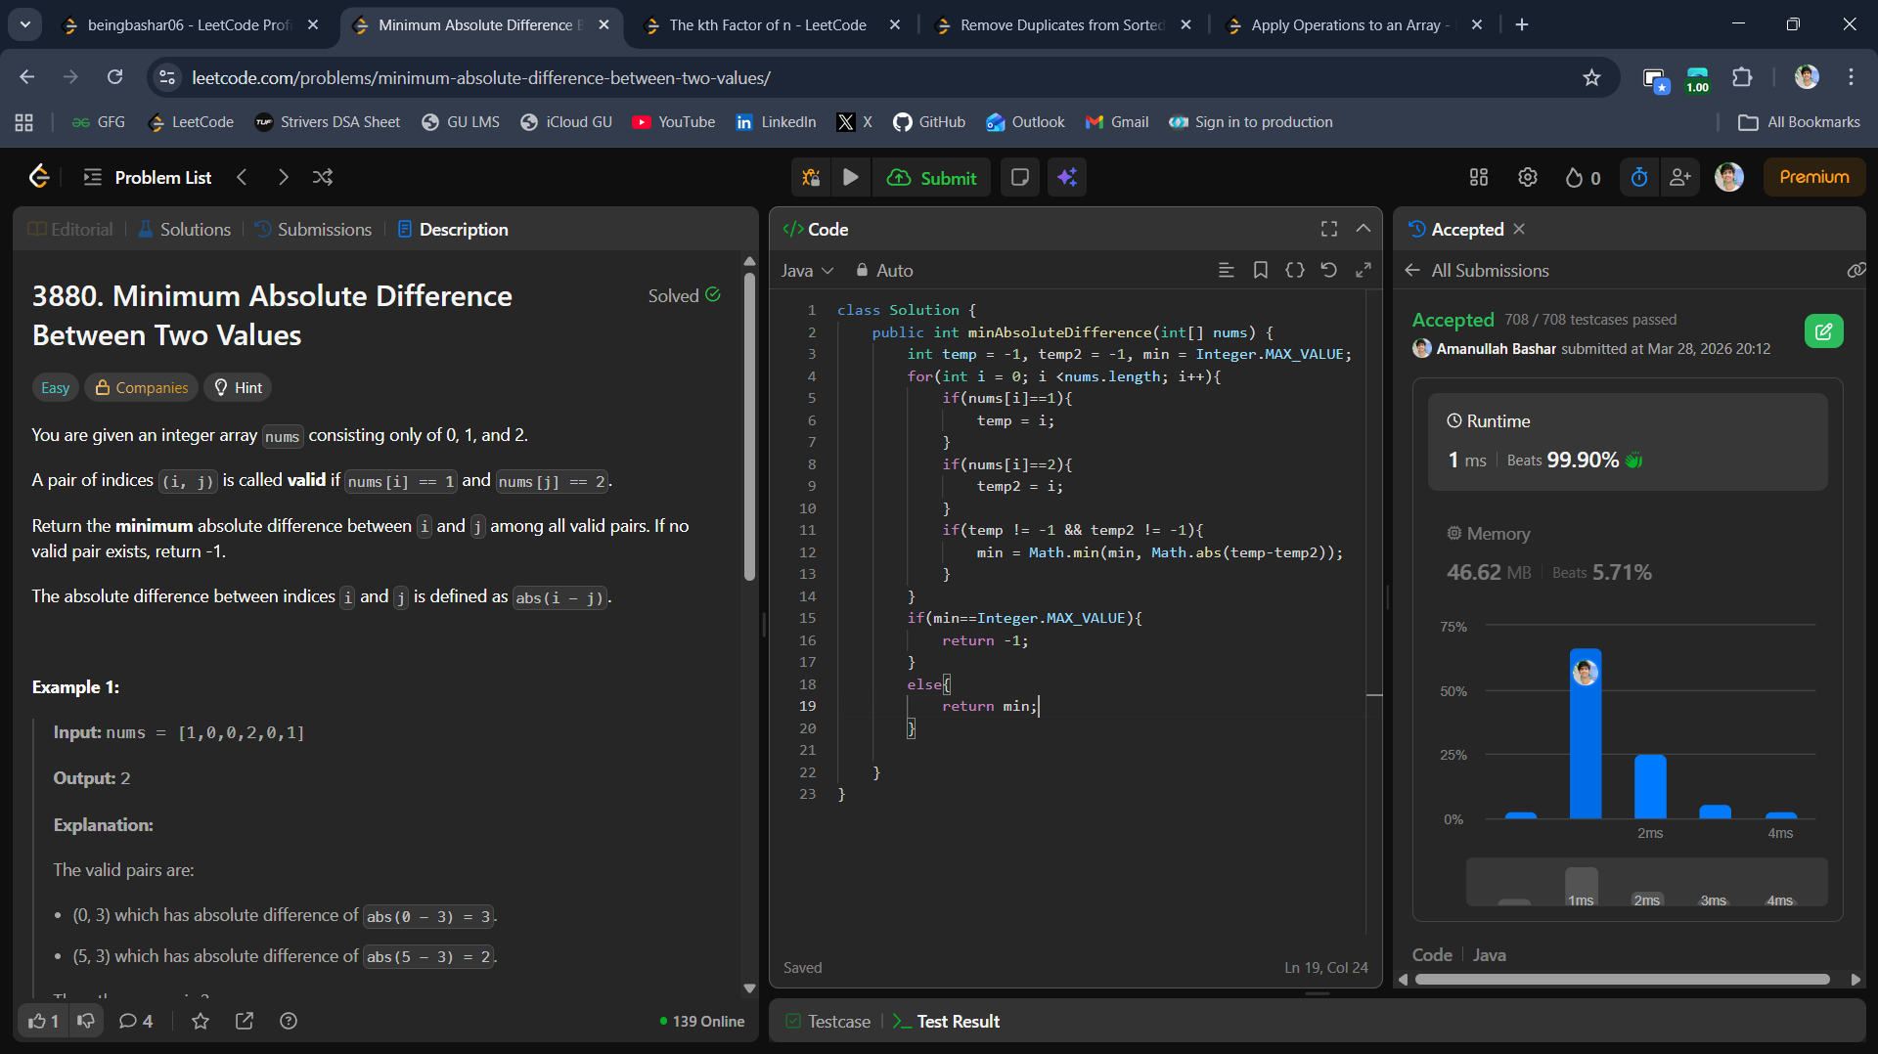The image size is (1878, 1054).
Task: Toggle the dislike thumbs-down button
Action: 86,1021
